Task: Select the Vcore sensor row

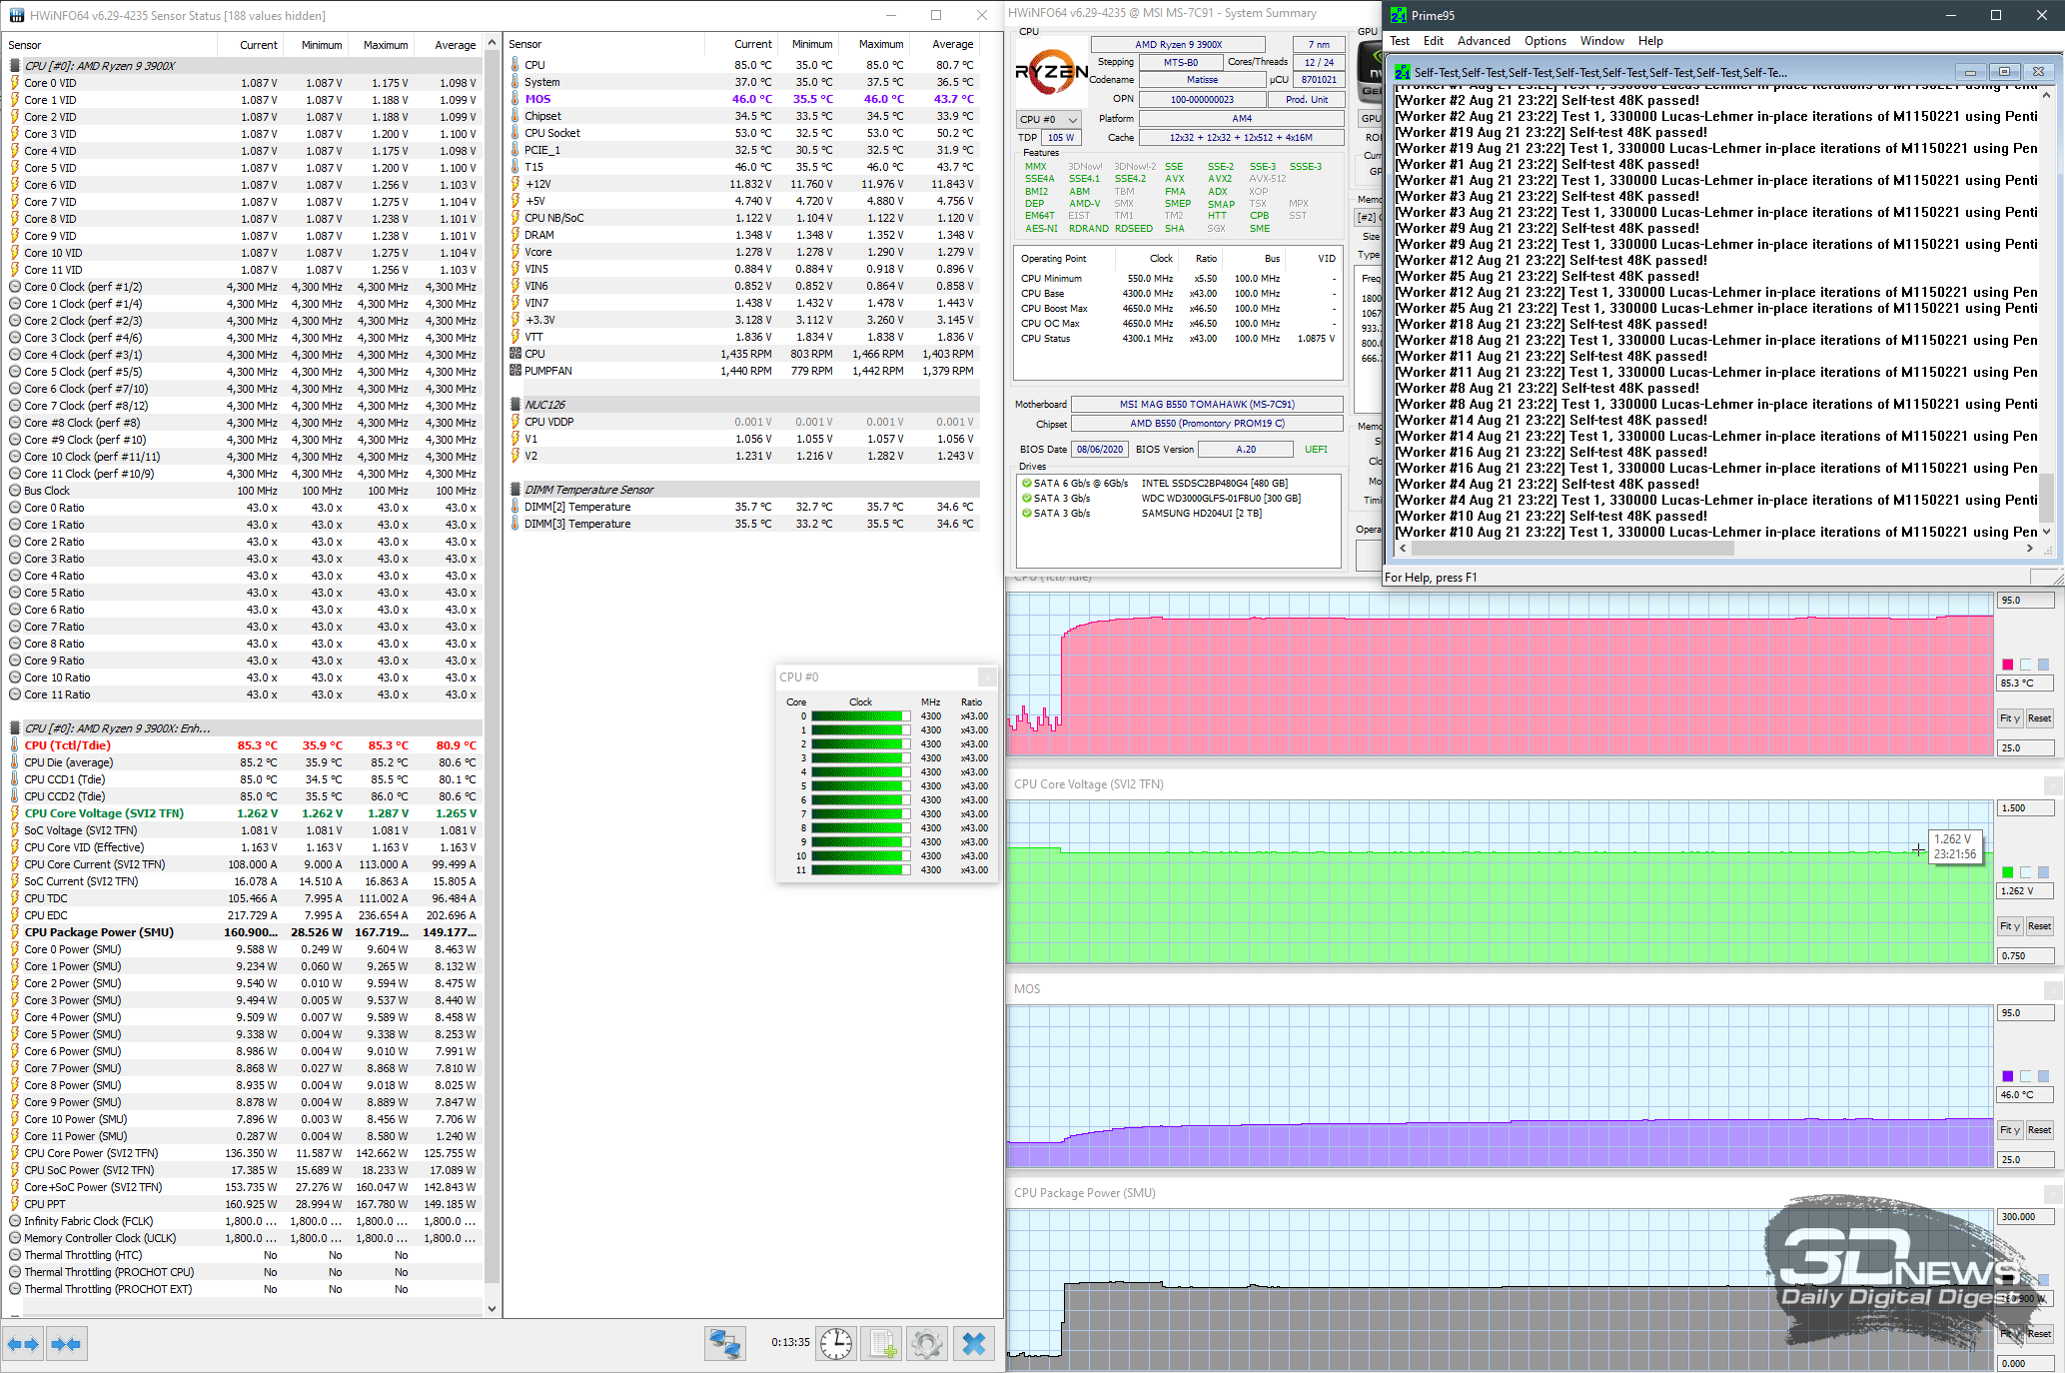Action: point(742,252)
